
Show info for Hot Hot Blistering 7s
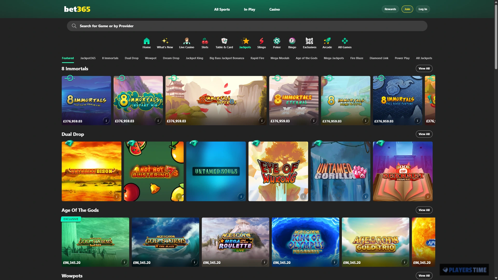[x=179, y=197]
